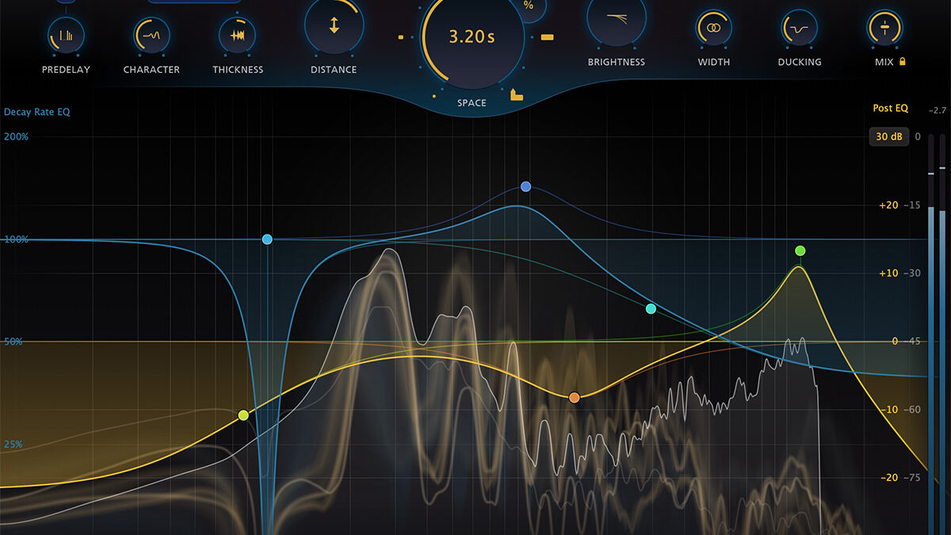Open the 30 dB range dropdown
The width and height of the screenshot is (951, 535).
[x=888, y=137]
